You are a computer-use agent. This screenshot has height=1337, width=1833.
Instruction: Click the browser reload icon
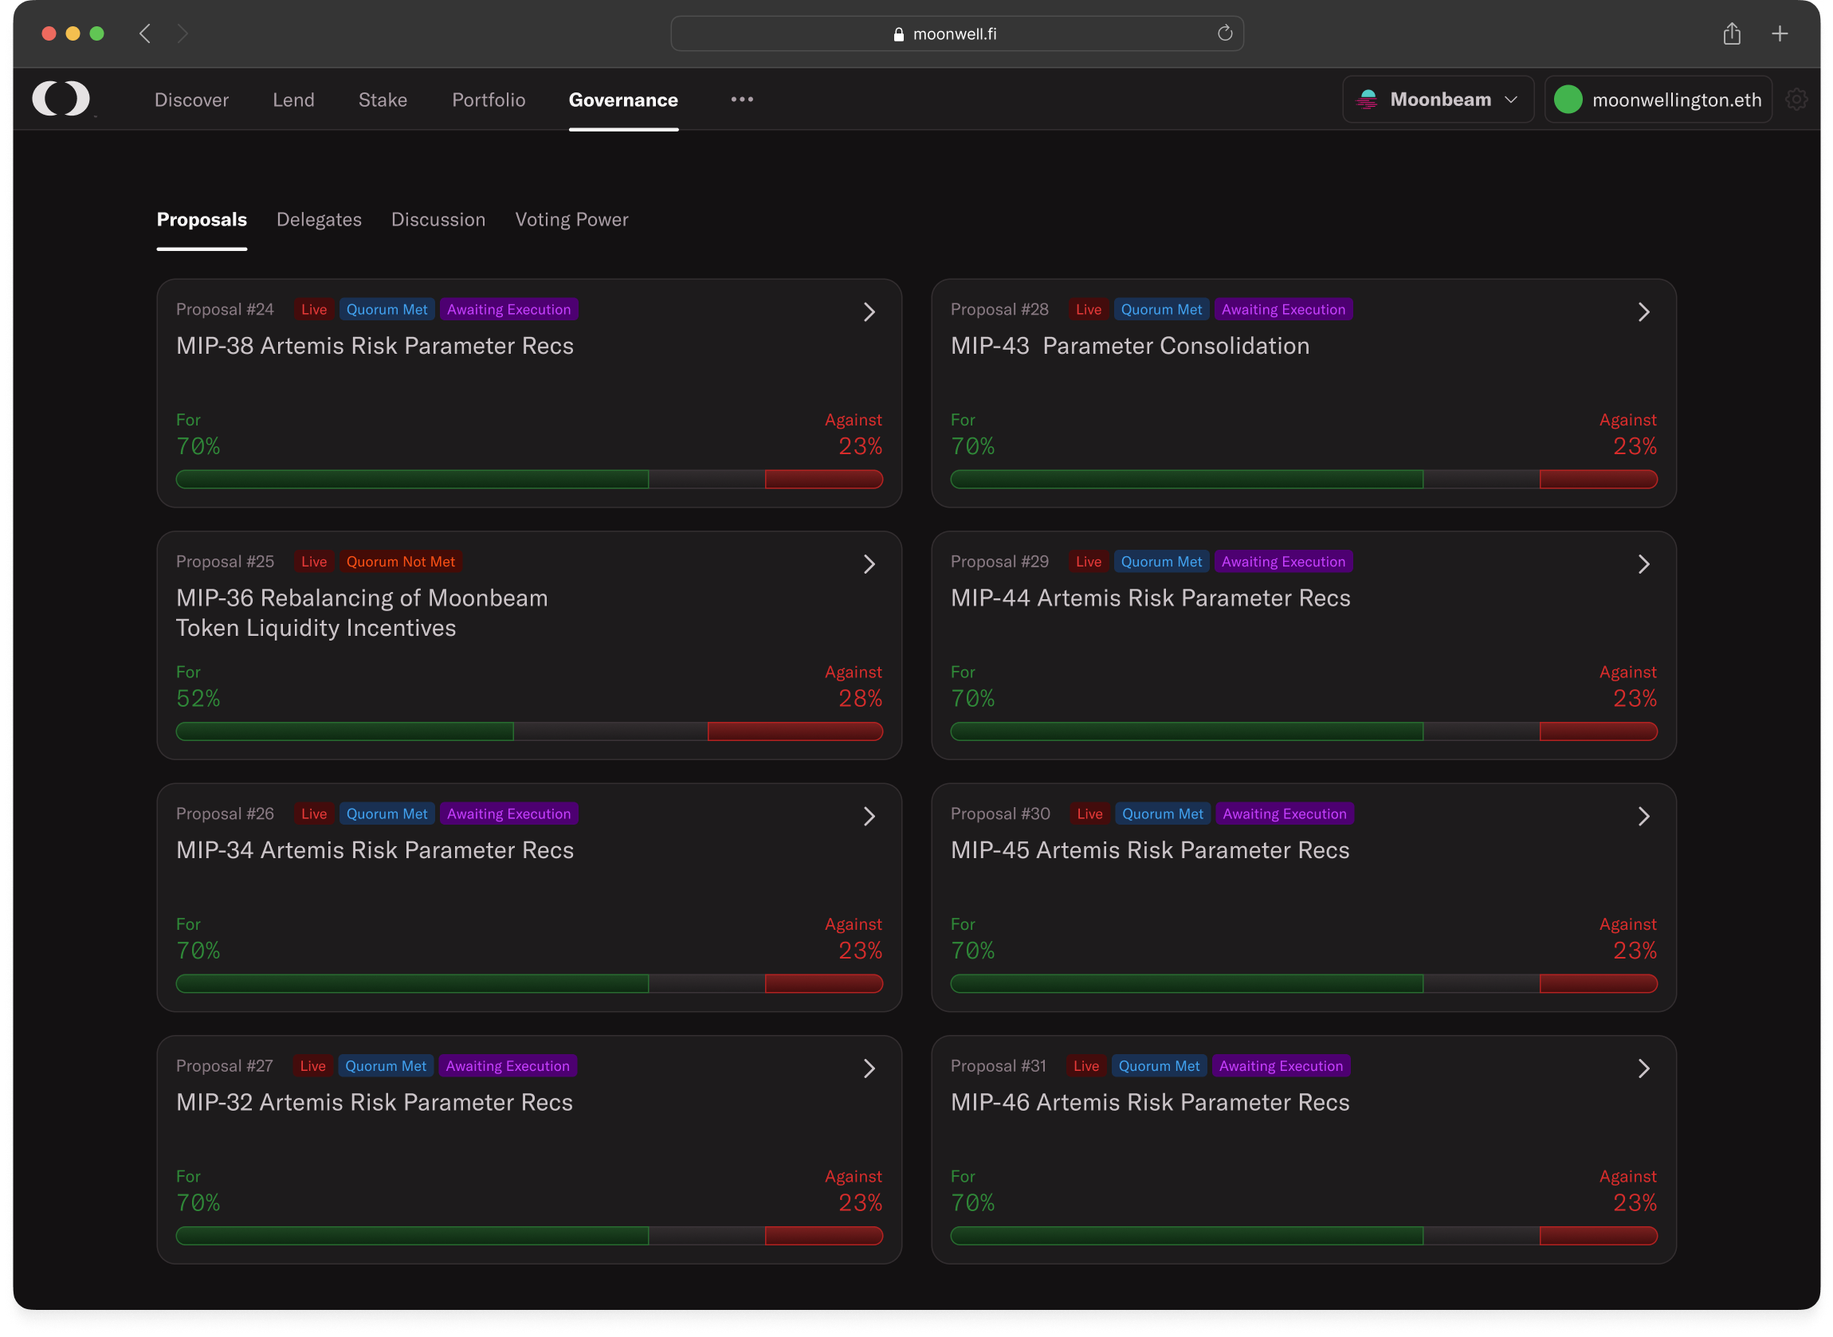coord(1224,33)
